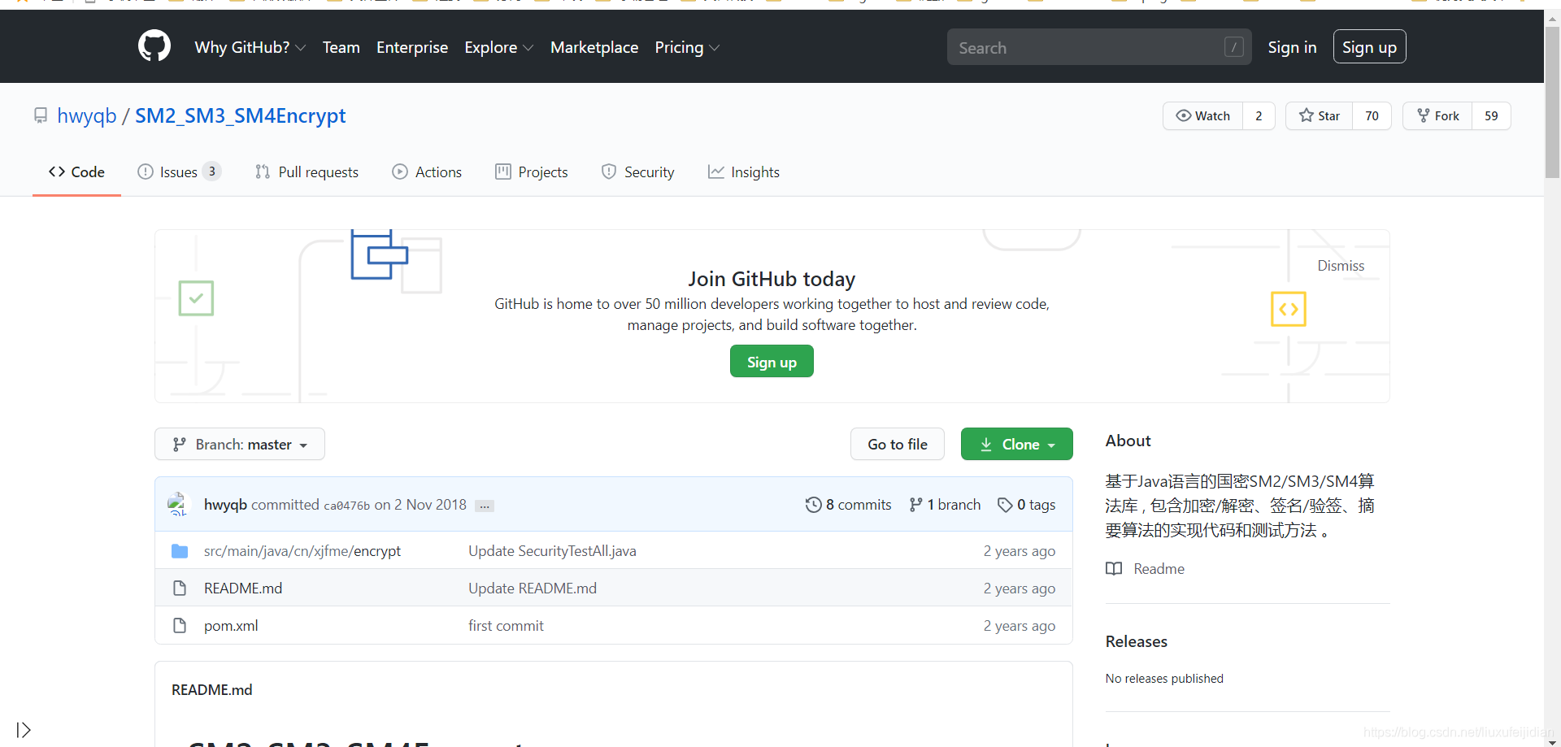Open the Marketplace page
The image size is (1561, 747).
pyautogui.click(x=594, y=47)
